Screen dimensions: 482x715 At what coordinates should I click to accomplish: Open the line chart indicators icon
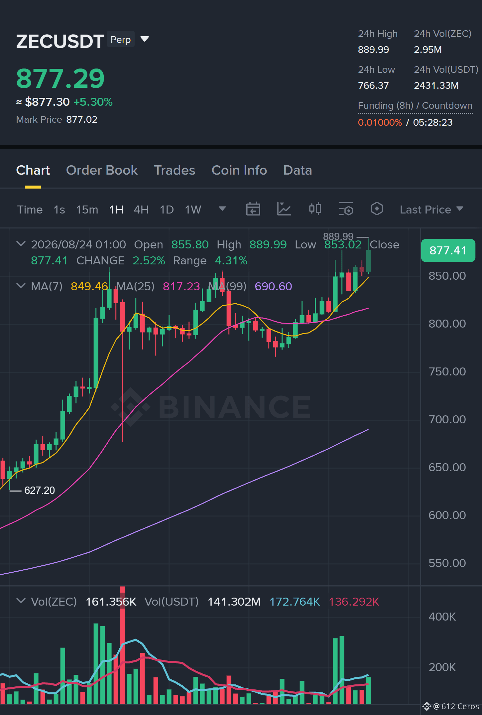click(284, 209)
